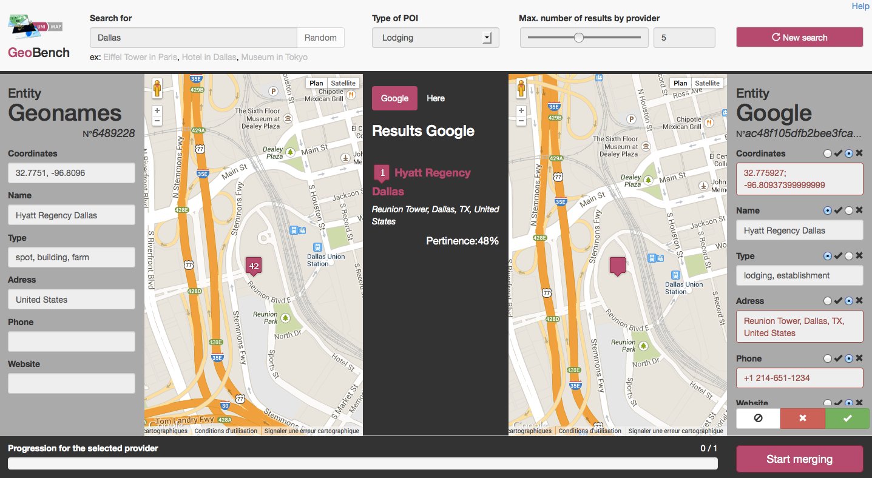Image resolution: width=872 pixels, height=478 pixels.
Task: Select accept radio for Type field
Action: coord(828,256)
